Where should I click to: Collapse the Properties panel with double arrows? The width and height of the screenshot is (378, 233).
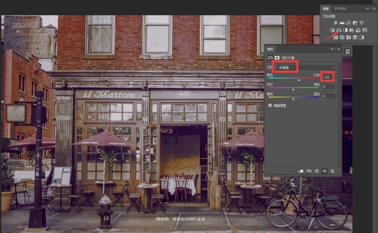pyautogui.click(x=332, y=49)
